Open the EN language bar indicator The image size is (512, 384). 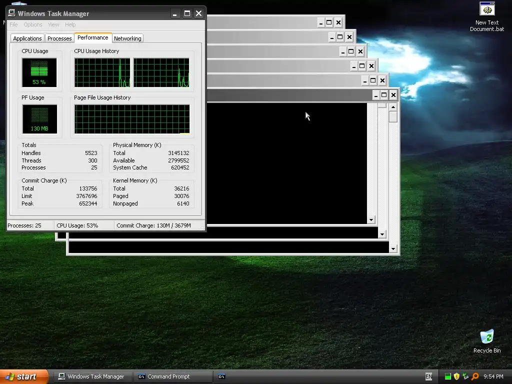pos(428,376)
